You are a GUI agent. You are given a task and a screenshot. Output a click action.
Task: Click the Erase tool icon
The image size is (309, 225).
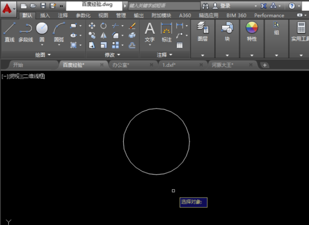[x=132, y=26]
